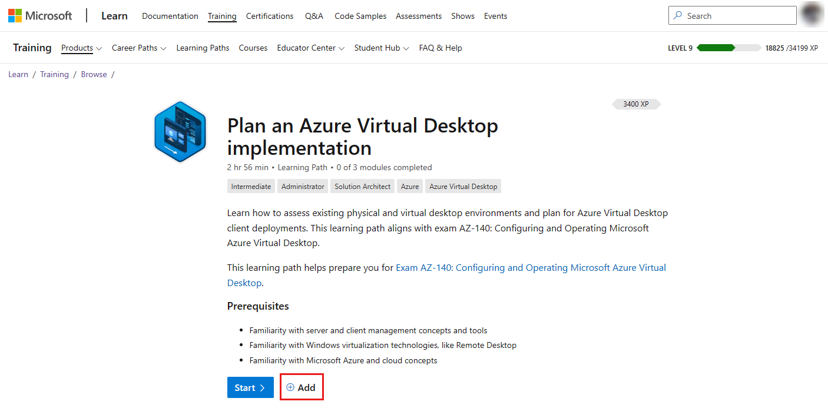Click the Learn brand link

pos(114,16)
